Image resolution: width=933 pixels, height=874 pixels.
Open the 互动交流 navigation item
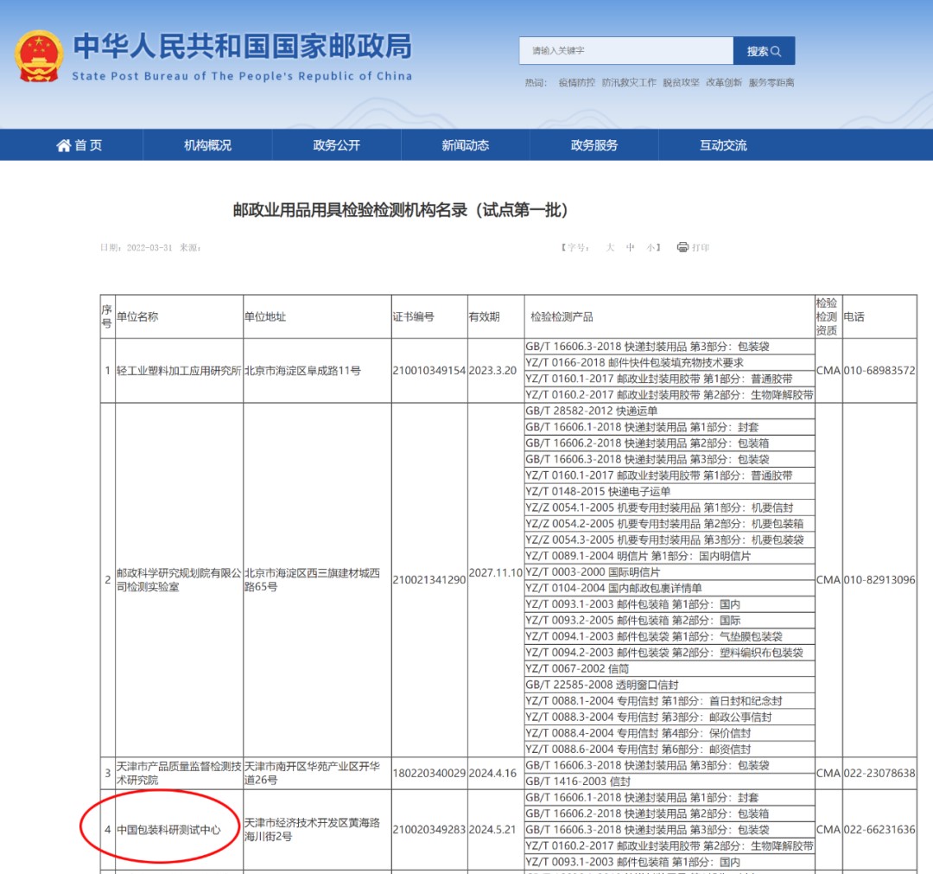pos(723,145)
